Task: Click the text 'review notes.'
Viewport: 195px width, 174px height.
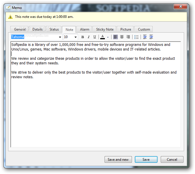Action: [22, 77]
